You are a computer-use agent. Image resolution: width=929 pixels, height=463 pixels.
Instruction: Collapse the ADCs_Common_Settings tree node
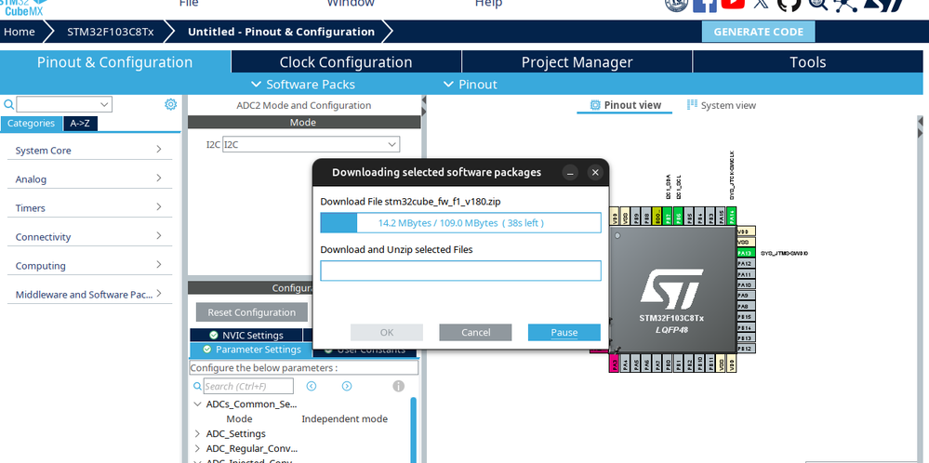coord(197,404)
